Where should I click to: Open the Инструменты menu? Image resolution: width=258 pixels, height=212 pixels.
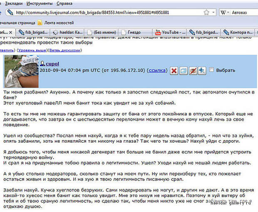40,3
